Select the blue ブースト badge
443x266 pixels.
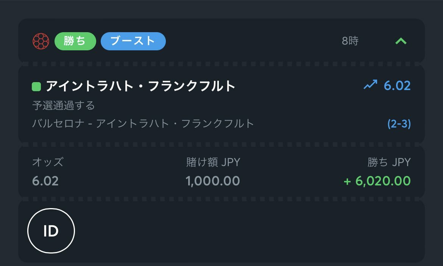(133, 41)
